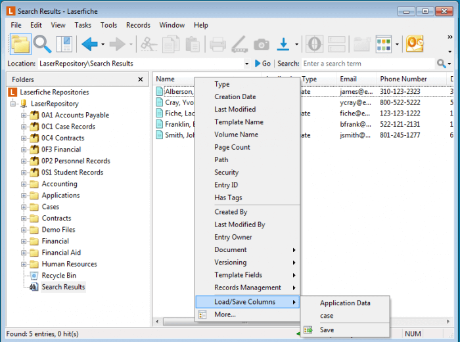
Task: Click the blue download Import icon
Action: point(283,44)
